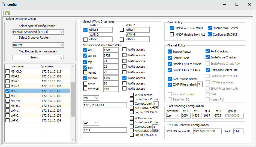Click the Ip adress column header
The image size is (256, 147).
(47, 66)
